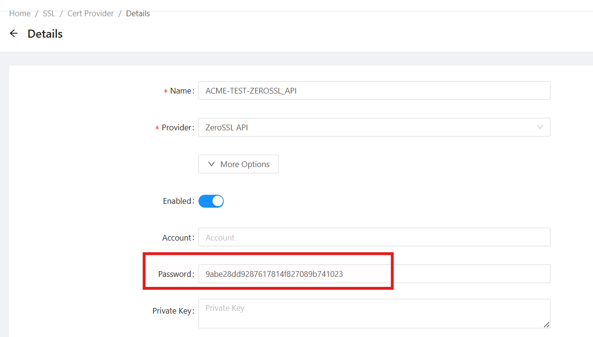
Task: Click the Provider field label
Action: coord(177,127)
